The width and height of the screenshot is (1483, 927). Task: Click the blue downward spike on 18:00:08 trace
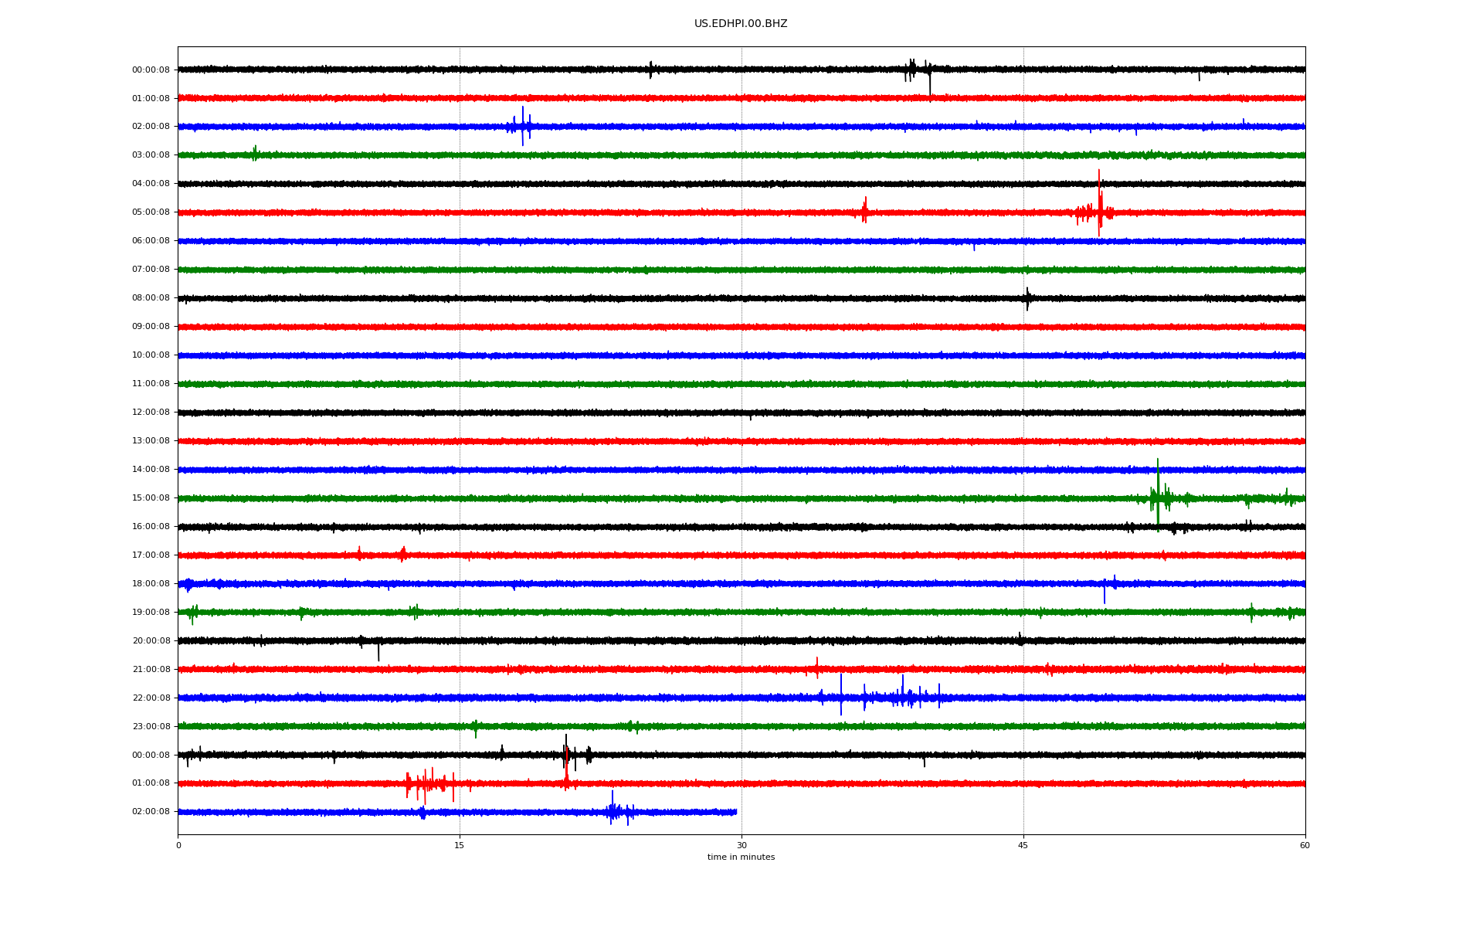(1105, 593)
